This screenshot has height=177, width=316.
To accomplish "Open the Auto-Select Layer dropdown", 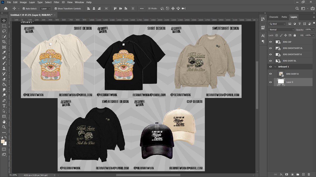I will click(46, 9).
